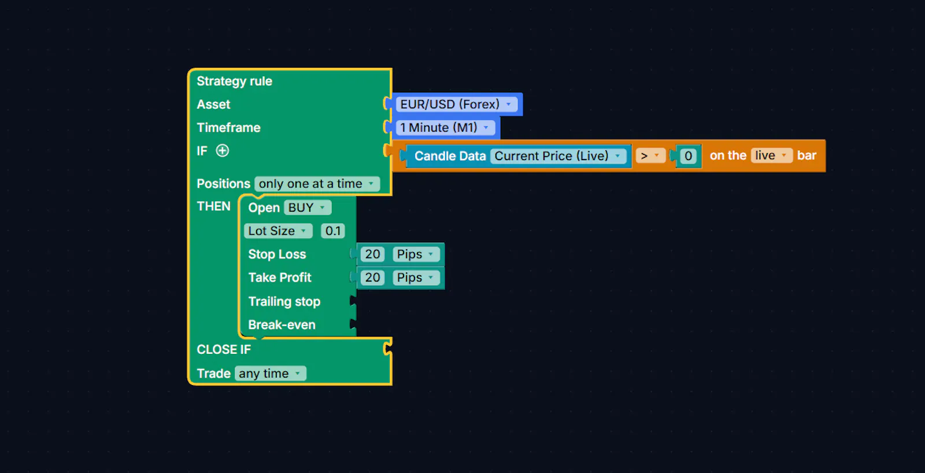Click the Break-even empty connector slot
Screen dimensions: 925x473
353,324
